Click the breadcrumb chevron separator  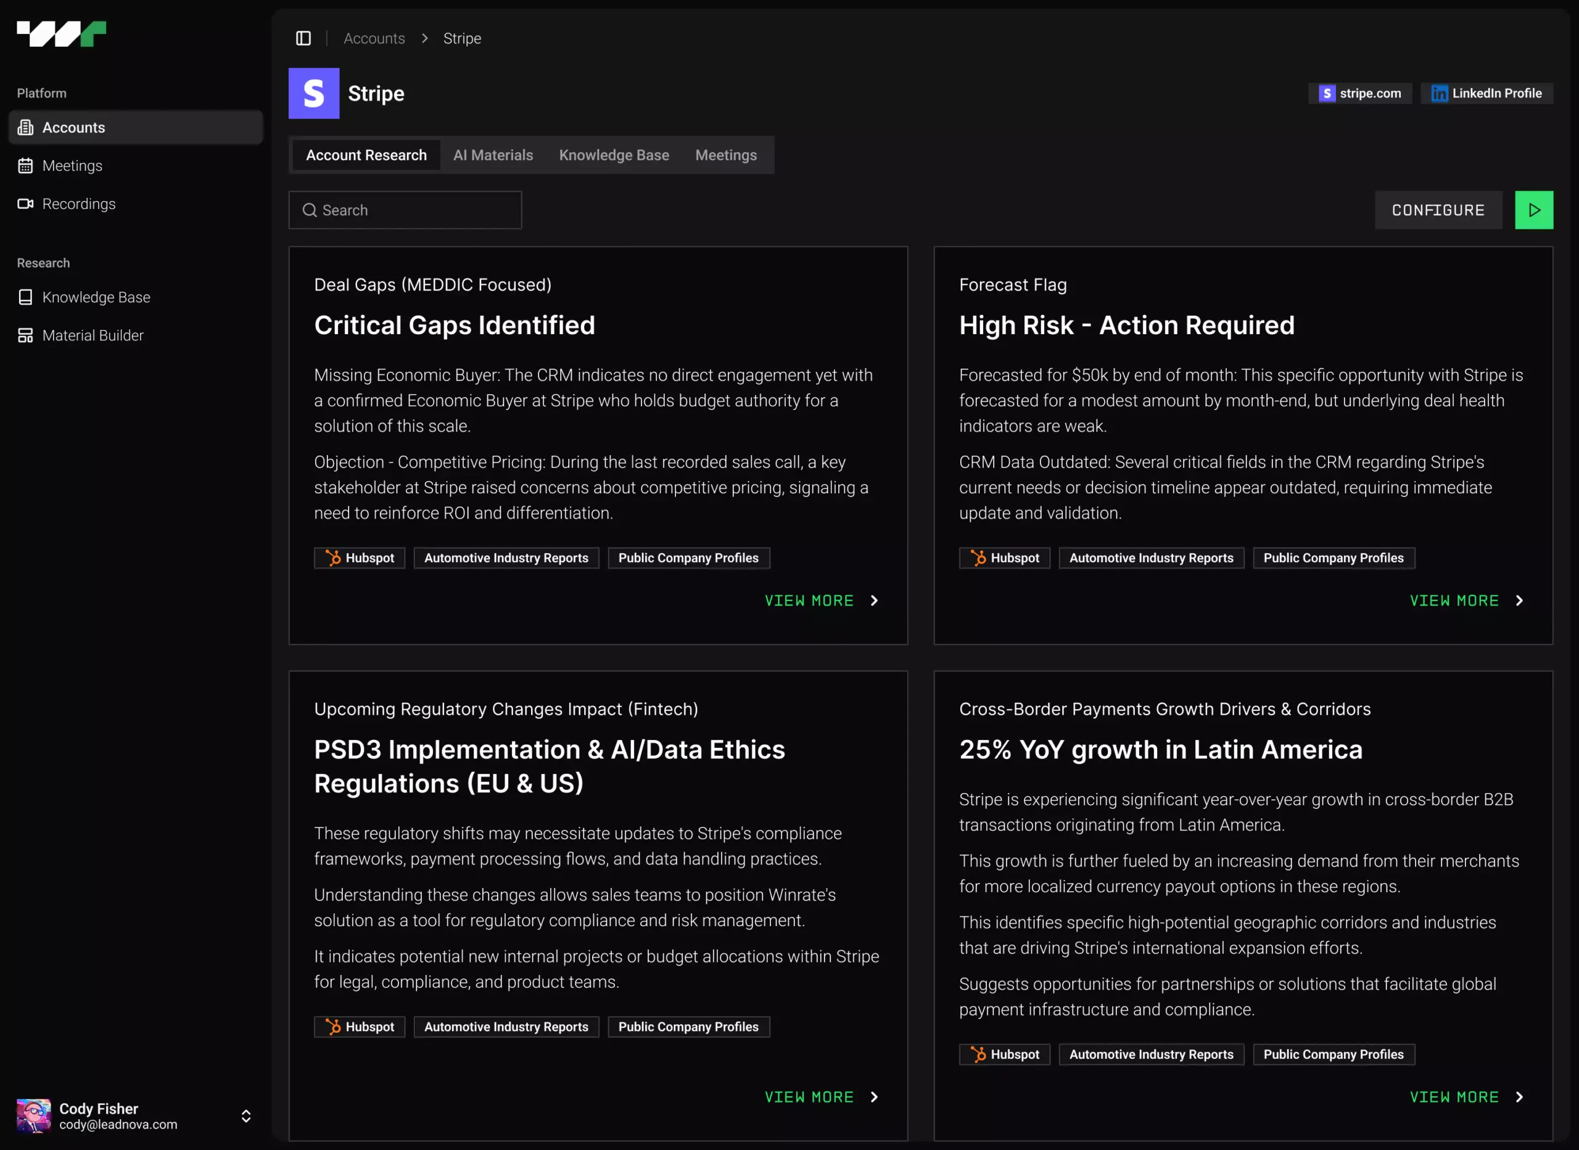point(425,38)
